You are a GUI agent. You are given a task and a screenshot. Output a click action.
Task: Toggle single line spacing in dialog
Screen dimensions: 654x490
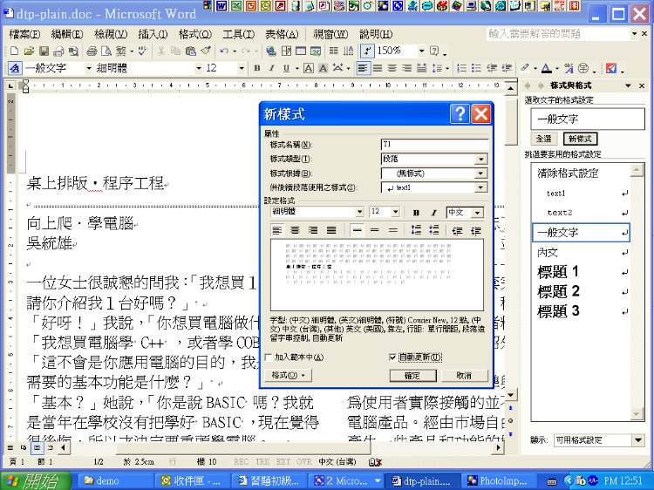[x=357, y=230]
